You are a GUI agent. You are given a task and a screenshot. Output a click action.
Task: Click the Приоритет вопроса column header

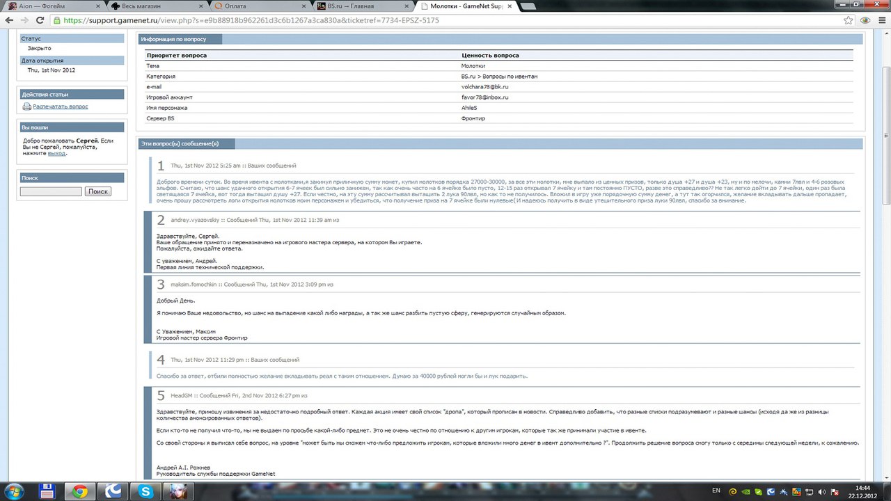tap(176, 55)
